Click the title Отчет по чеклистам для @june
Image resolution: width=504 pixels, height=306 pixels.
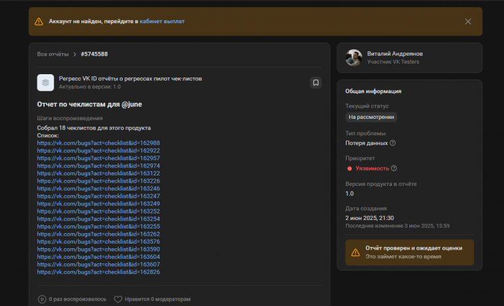coord(89,104)
